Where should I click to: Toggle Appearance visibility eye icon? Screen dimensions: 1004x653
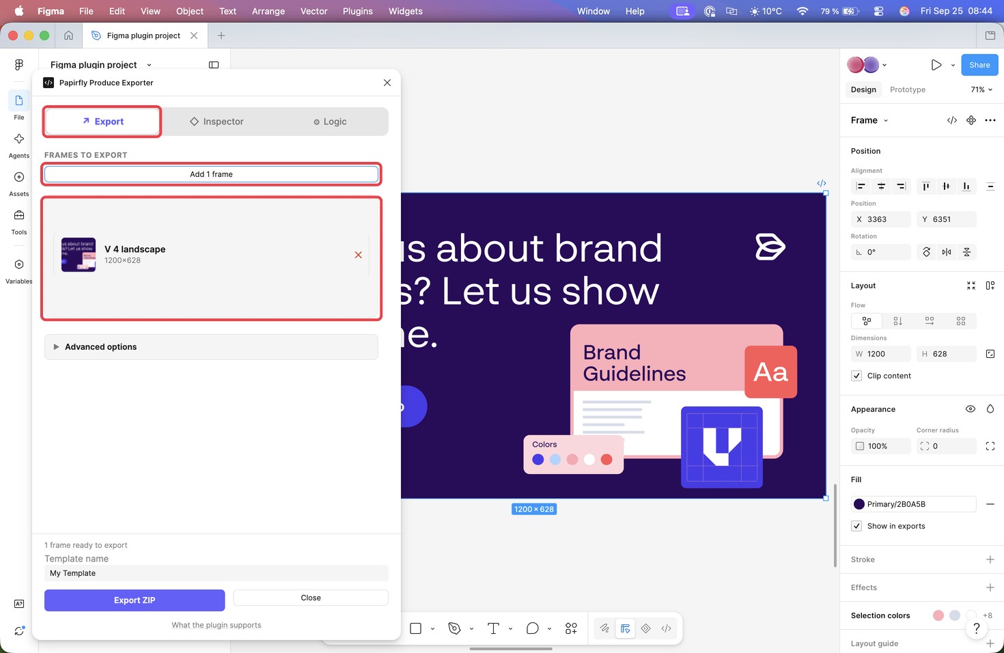pyautogui.click(x=971, y=409)
